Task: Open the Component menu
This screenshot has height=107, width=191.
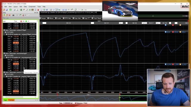Action: point(32,7)
